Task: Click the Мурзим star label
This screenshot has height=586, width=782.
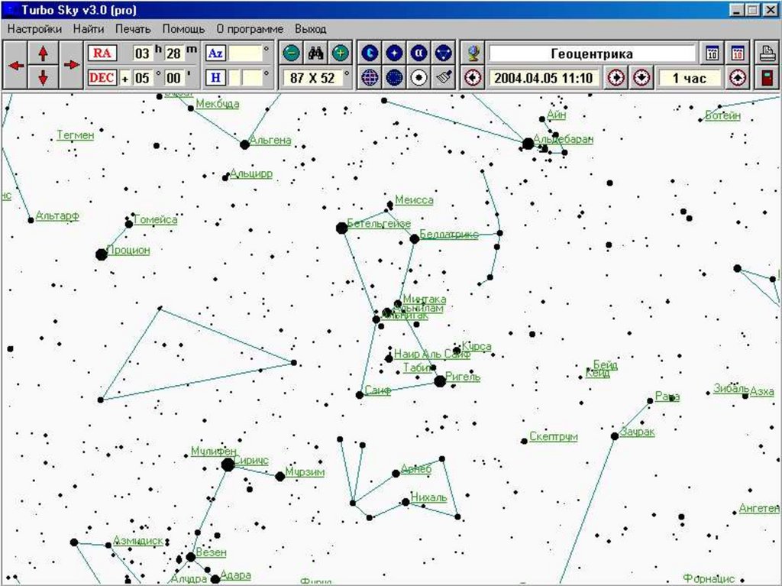Action: pos(305,471)
